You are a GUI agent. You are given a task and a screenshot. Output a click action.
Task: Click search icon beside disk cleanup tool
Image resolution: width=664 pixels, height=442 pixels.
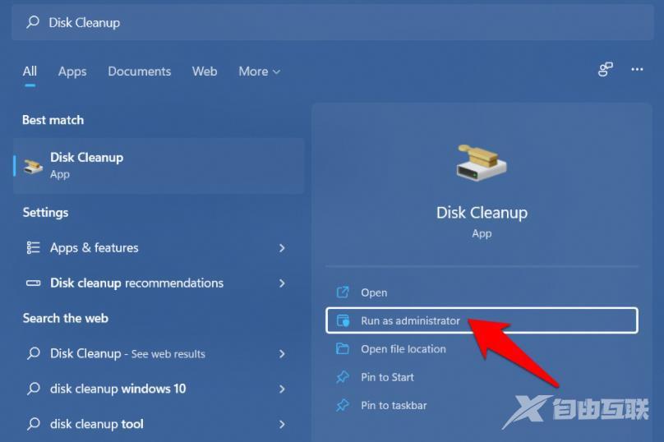coord(34,423)
